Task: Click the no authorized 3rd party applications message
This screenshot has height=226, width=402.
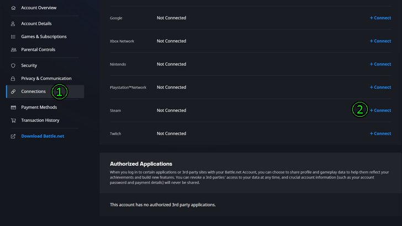Action: [x=163, y=205]
